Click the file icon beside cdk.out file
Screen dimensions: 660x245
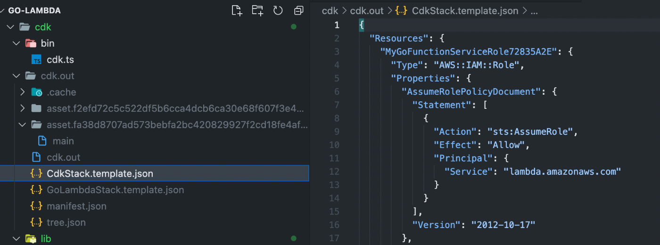(36, 157)
